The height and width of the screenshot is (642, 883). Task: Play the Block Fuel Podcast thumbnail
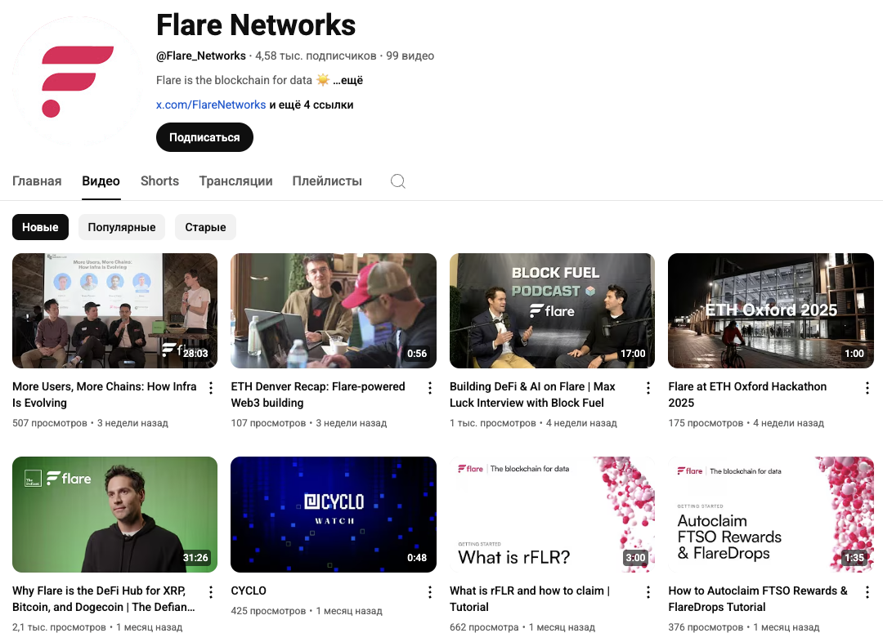coord(552,310)
